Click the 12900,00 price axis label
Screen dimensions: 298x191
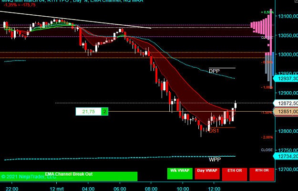(x=288, y=93)
